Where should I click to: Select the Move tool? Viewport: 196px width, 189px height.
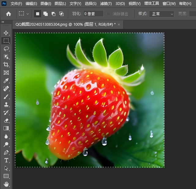6,33
